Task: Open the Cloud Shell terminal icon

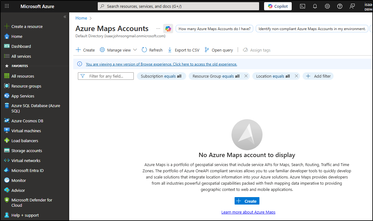Action: [302, 6]
